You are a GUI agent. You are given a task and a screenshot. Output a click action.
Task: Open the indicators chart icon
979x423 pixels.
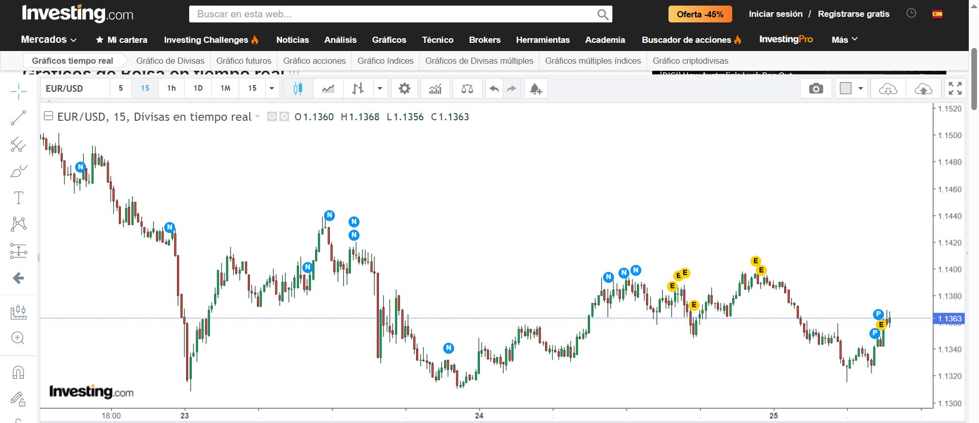435,89
